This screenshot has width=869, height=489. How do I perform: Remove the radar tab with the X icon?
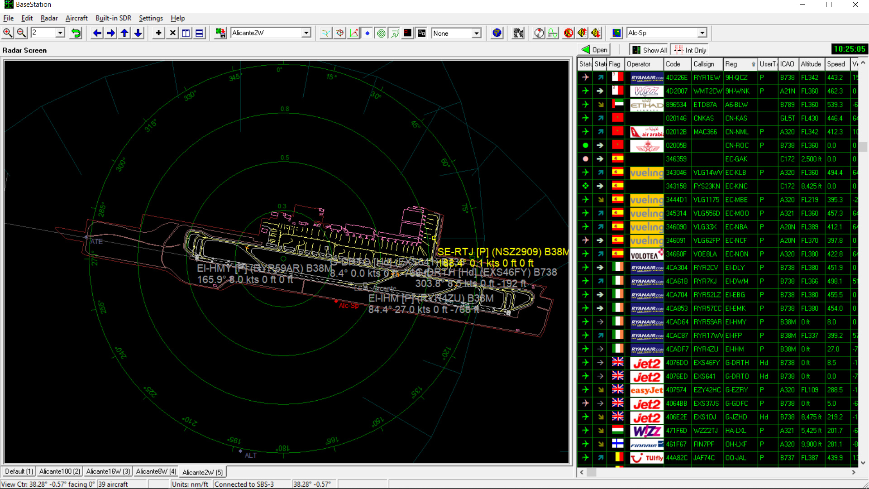172,33
